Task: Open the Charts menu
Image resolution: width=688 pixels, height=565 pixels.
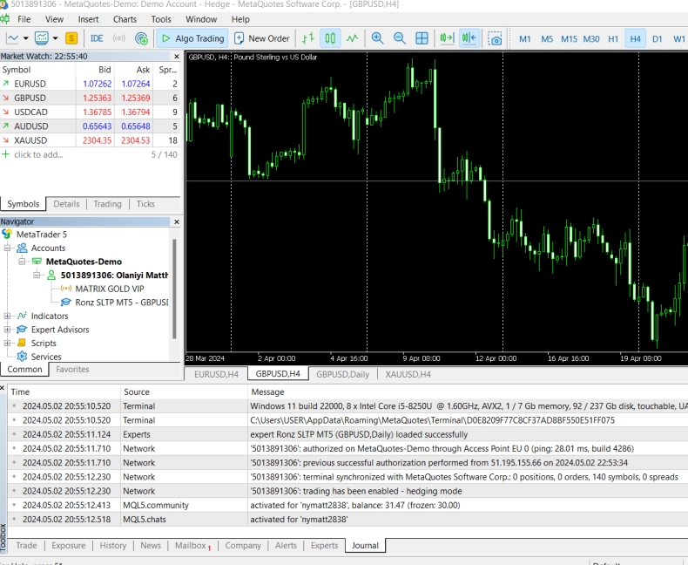Action: 125,18
